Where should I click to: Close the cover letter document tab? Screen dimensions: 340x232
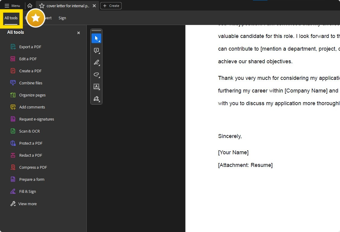pyautogui.click(x=94, y=6)
